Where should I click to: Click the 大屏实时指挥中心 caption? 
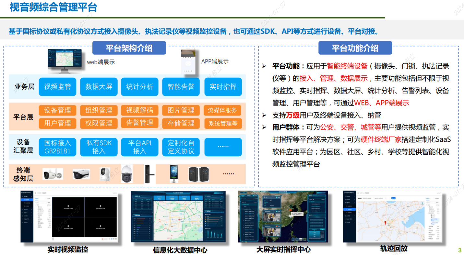click(x=283, y=249)
